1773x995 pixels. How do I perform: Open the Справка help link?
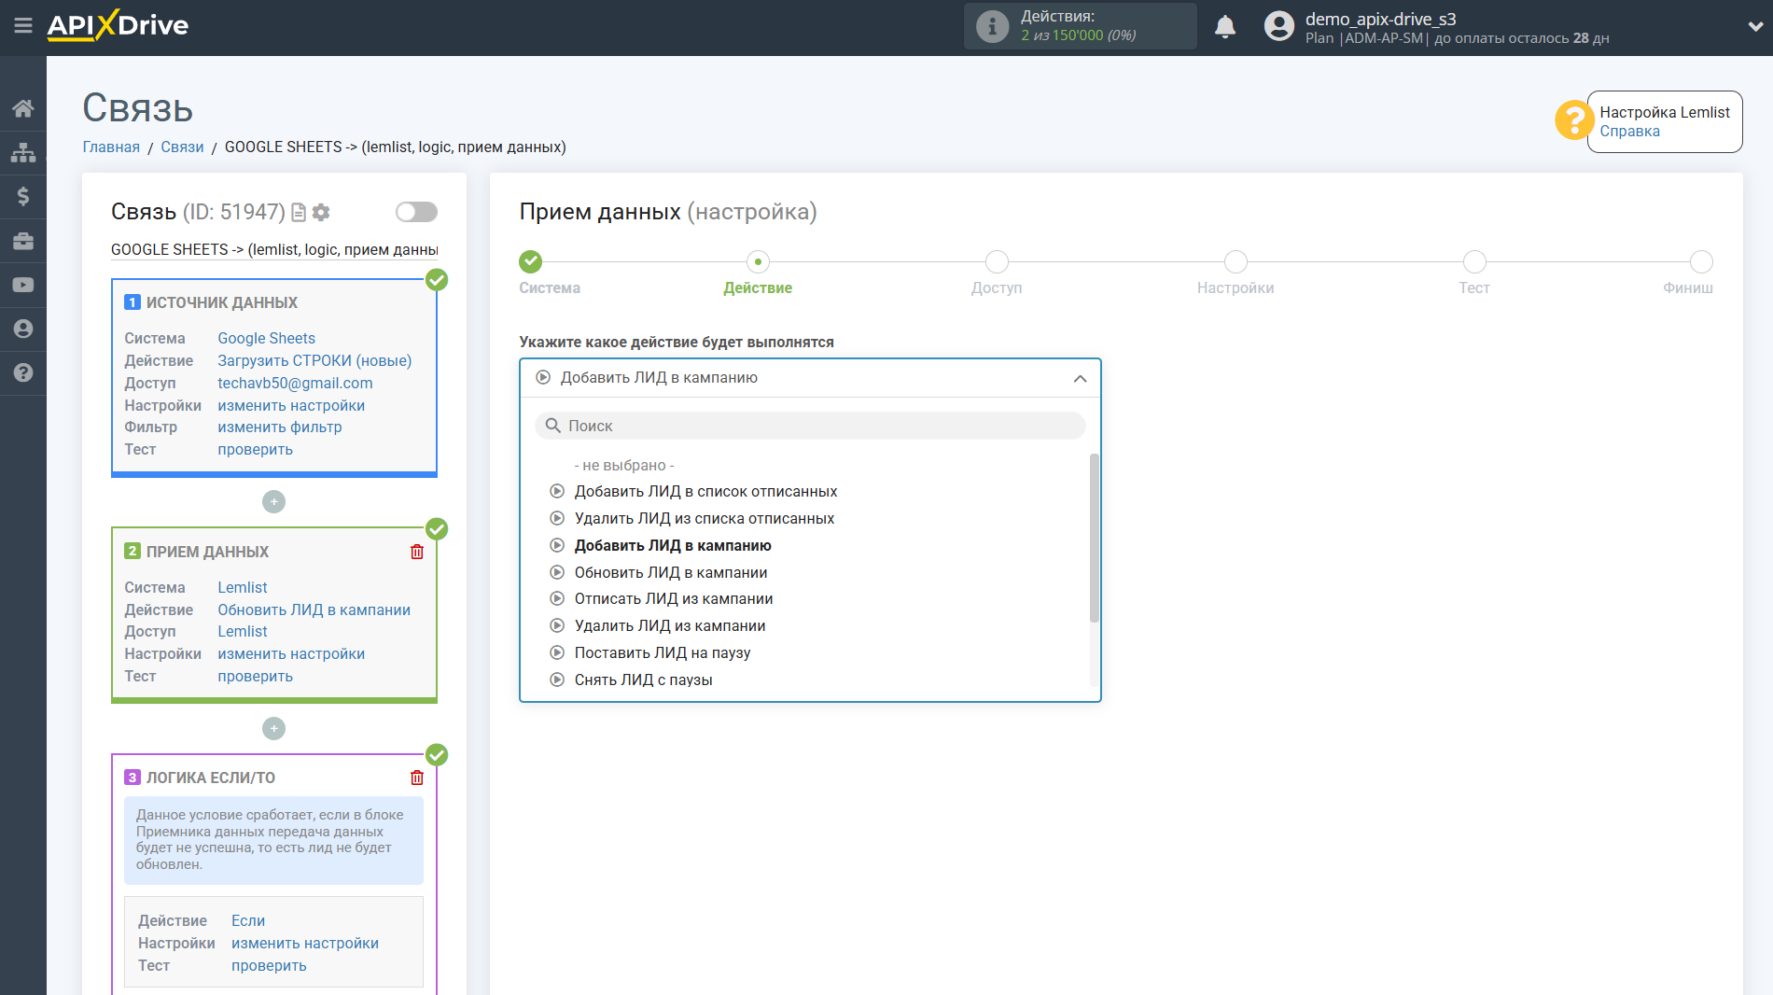pos(1629,132)
